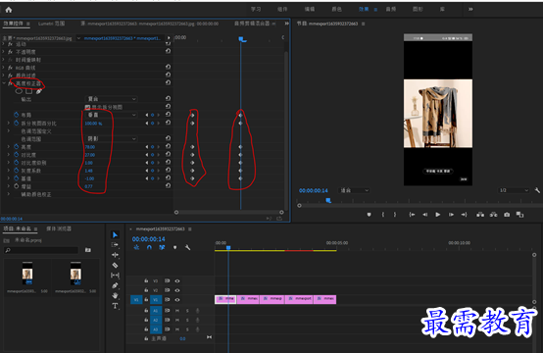Switch to 音频剪辑混合器 tab
This screenshot has height=353, width=543.
coord(252,24)
